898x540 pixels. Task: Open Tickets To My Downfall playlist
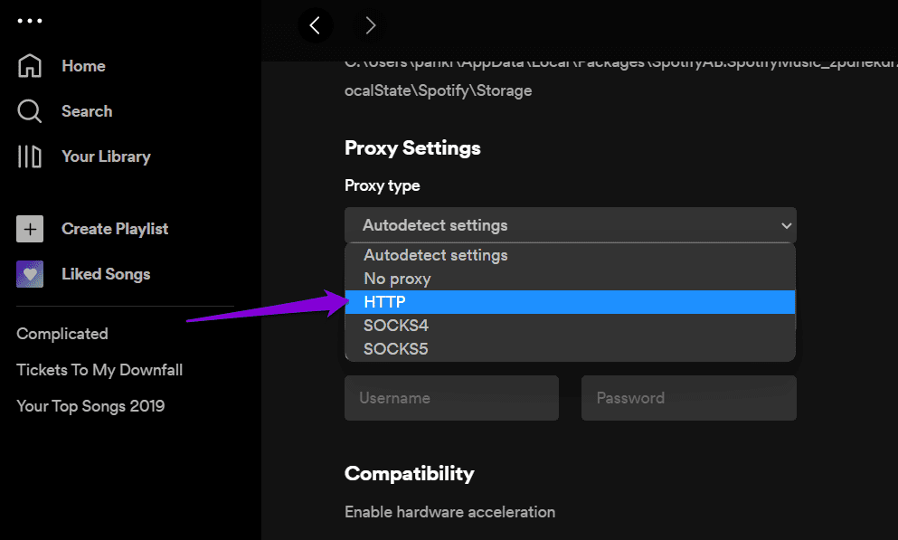99,370
